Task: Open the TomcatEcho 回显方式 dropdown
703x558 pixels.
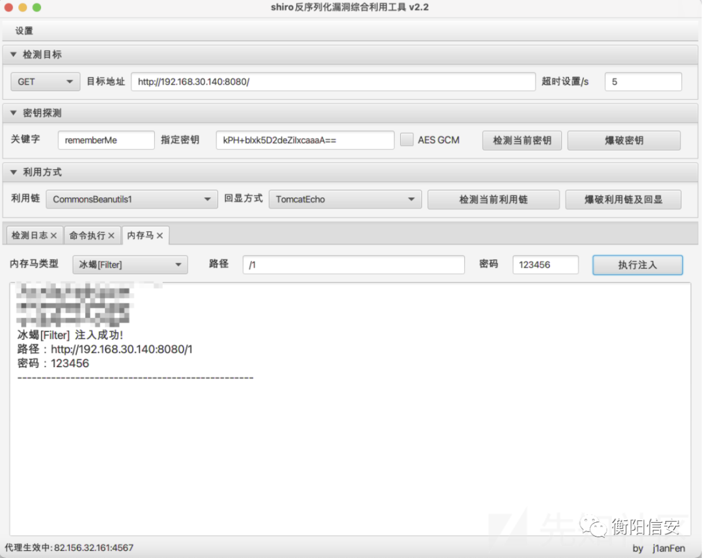Action: click(x=345, y=199)
